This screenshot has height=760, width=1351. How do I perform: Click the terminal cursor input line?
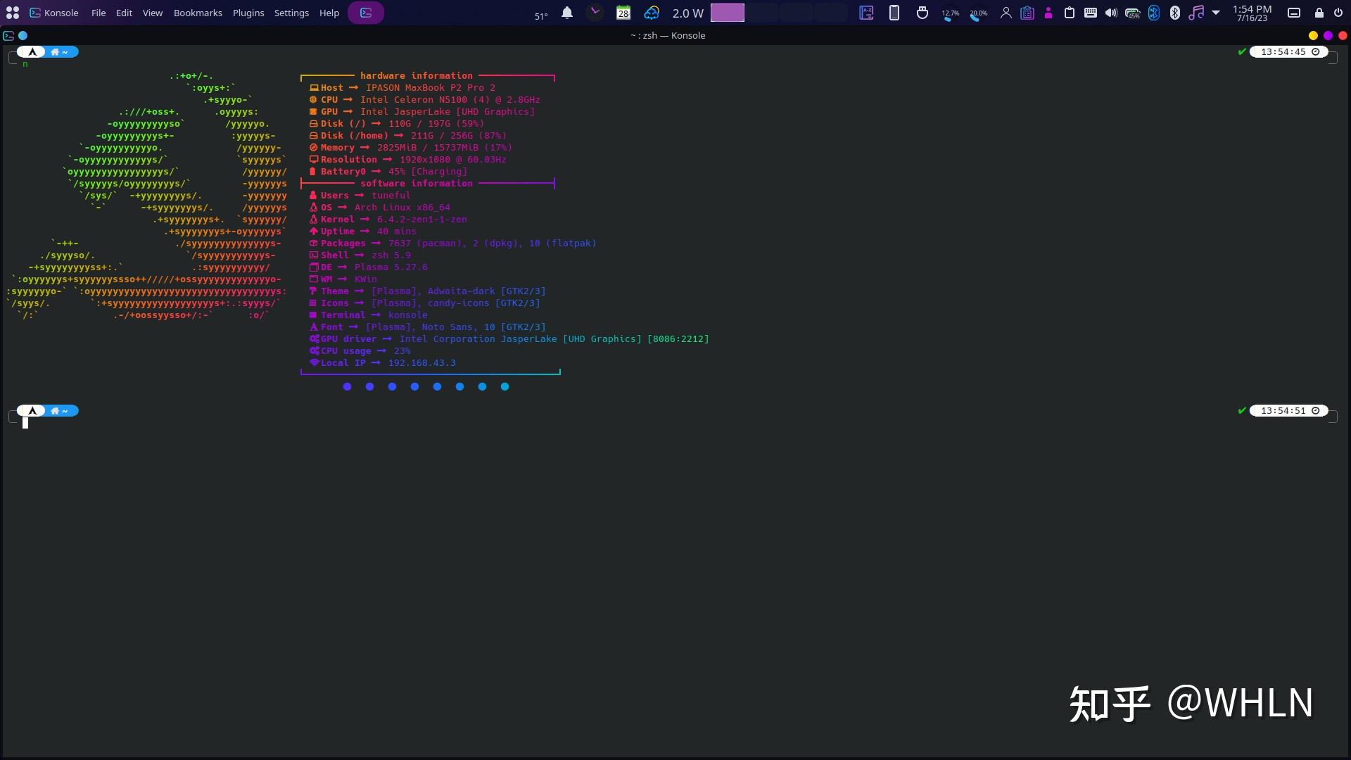25,423
